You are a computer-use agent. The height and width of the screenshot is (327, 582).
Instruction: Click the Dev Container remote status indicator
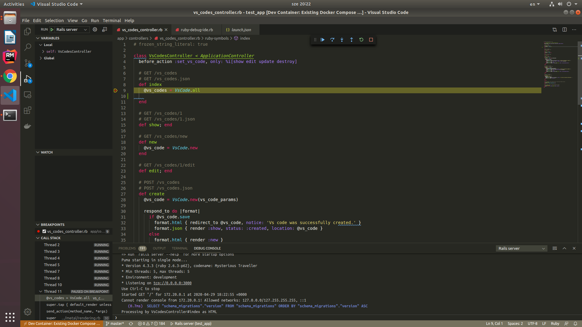[x=62, y=324]
